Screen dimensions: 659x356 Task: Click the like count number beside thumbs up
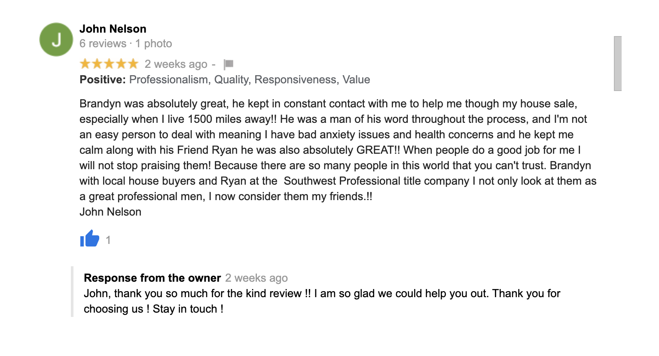click(108, 240)
